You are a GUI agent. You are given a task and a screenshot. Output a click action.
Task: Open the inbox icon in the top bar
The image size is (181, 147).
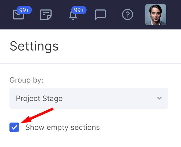[18, 16]
